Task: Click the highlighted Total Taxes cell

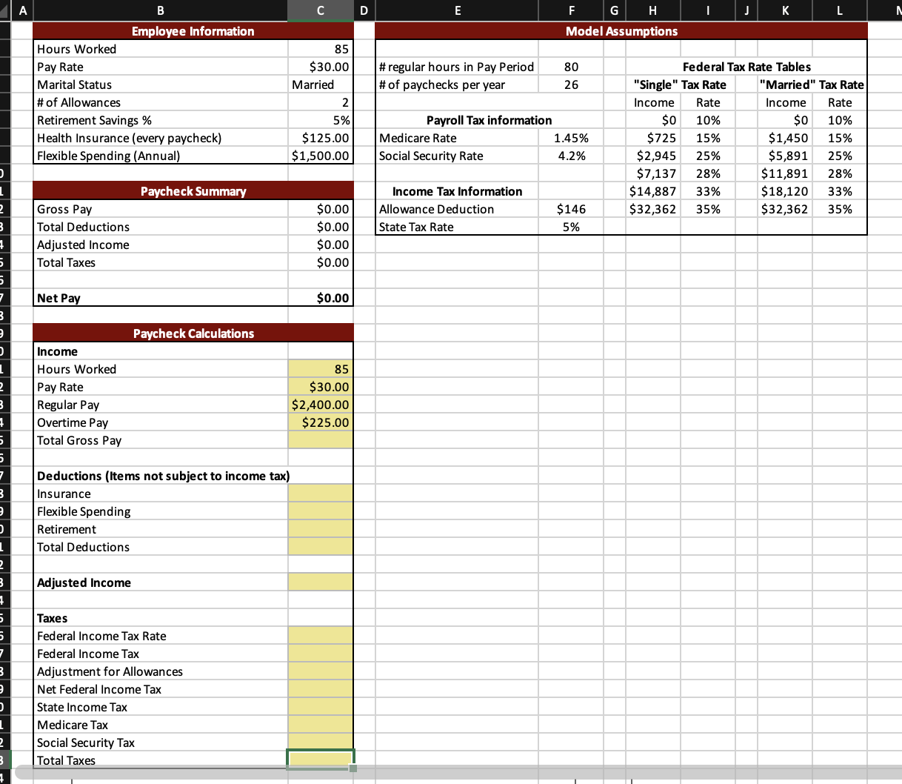Action: tap(320, 757)
